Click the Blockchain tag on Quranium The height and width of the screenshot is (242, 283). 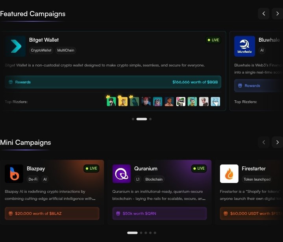(154, 179)
